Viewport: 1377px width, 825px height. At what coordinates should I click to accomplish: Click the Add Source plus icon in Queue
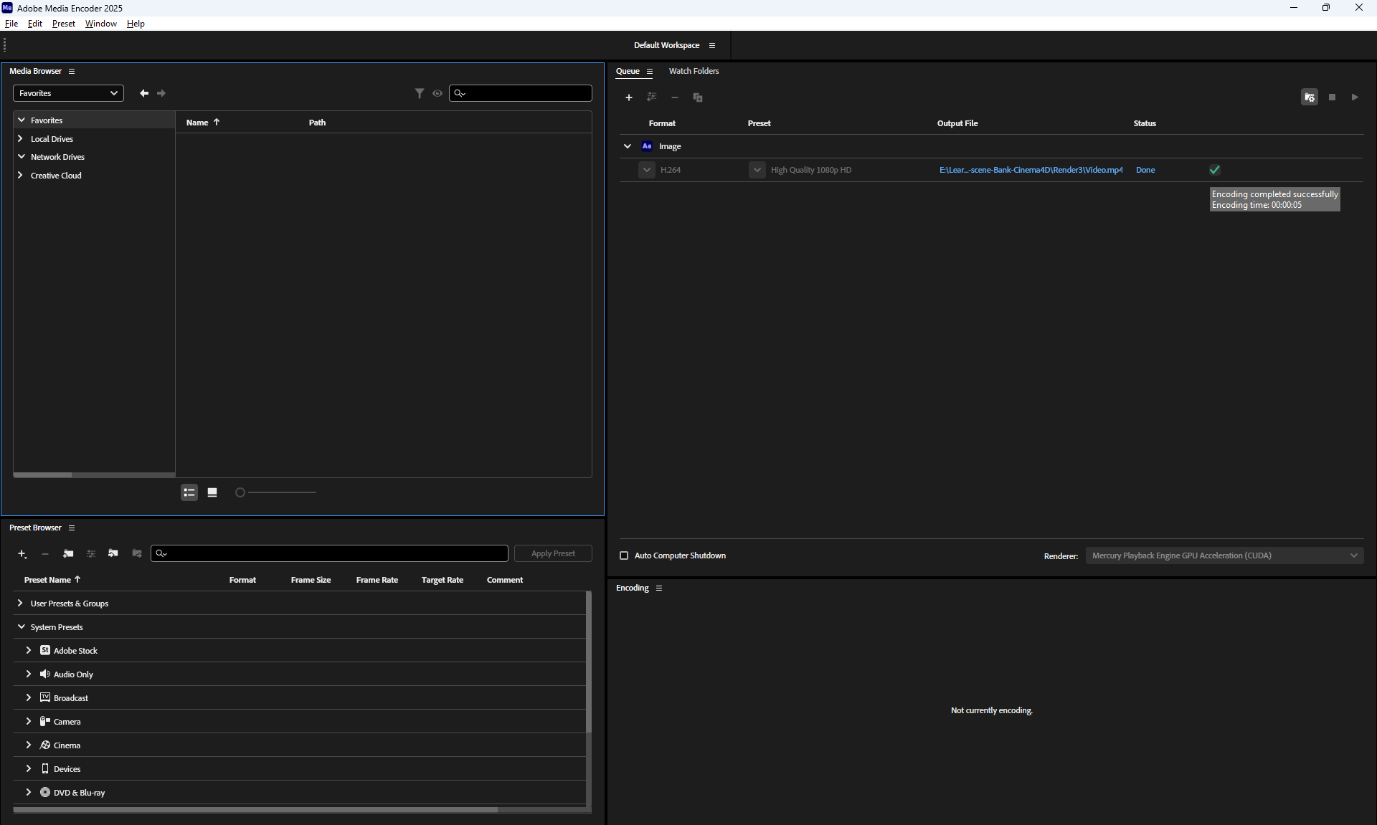click(x=629, y=97)
